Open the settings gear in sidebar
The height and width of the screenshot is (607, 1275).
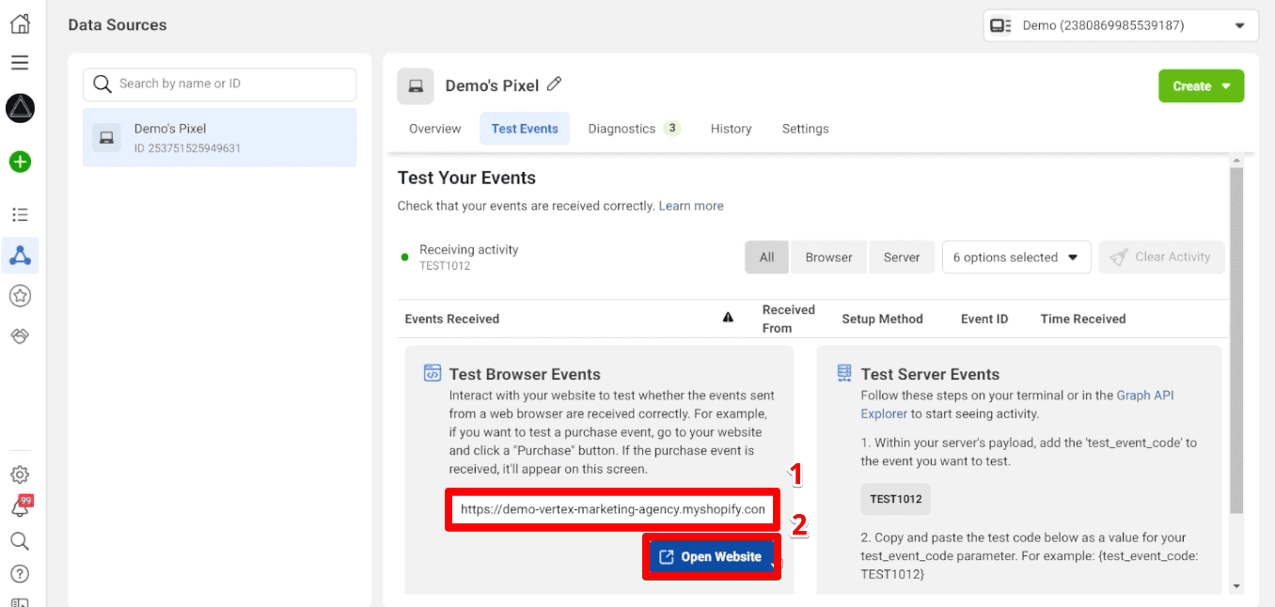pos(20,475)
